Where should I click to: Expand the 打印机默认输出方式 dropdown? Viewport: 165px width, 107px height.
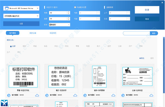point(21,16)
